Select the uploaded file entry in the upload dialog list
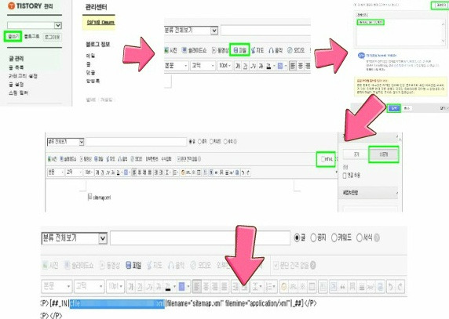Viewport: 449px width, 319px height. click(x=371, y=22)
